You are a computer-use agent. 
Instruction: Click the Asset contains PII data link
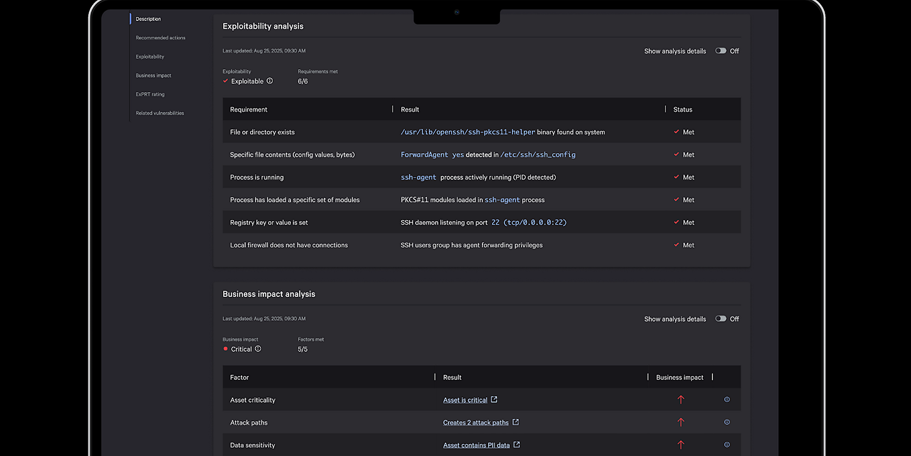coord(476,444)
